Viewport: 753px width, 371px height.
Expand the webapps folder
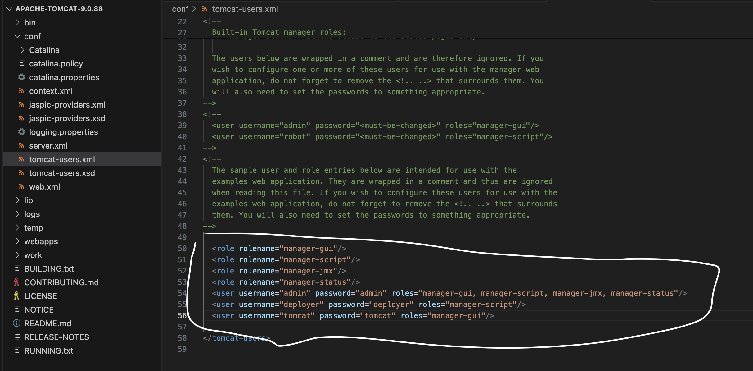tap(18, 241)
